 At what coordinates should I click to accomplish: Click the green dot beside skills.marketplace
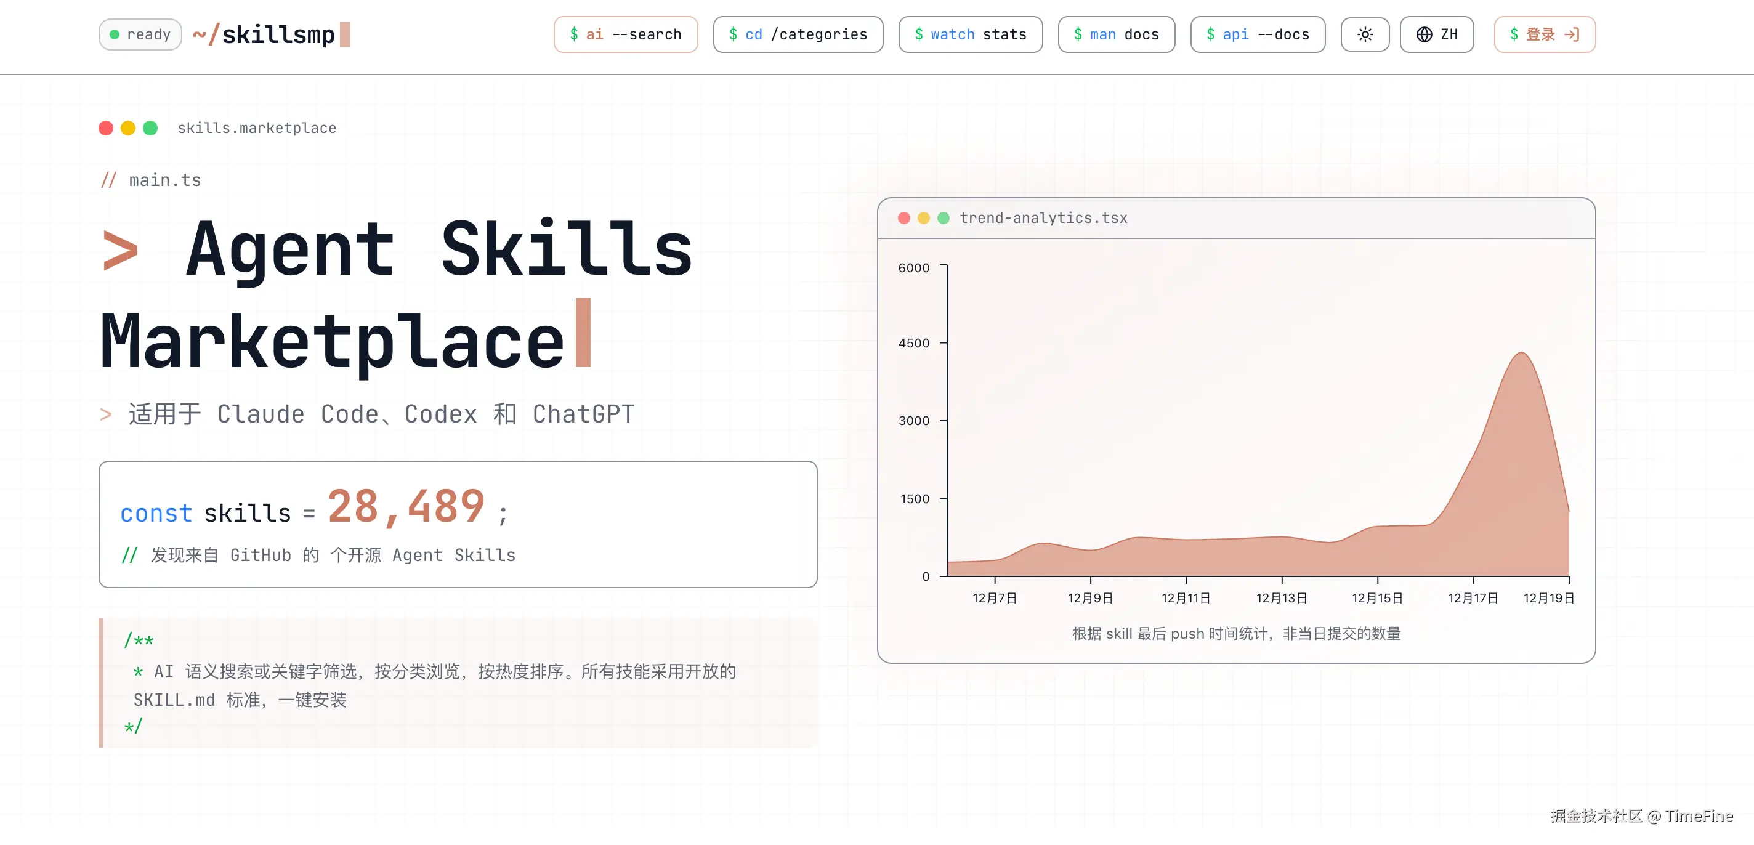(150, 128)
